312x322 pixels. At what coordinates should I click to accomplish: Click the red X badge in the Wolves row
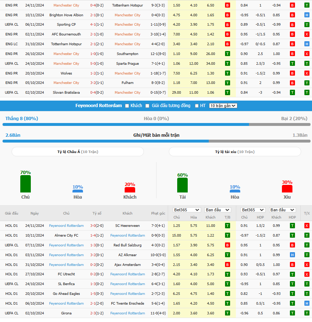(x=307, y=73)
